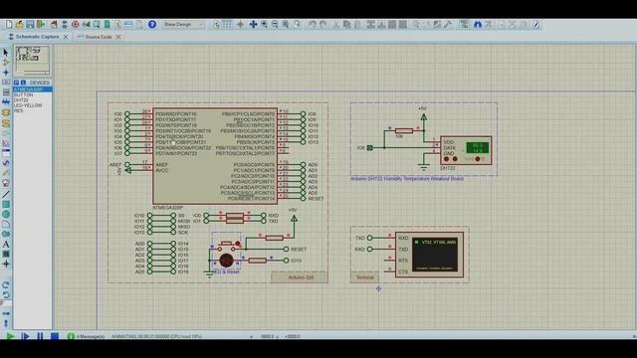
Task: Click the New Project icon
Action: (9, 24)
